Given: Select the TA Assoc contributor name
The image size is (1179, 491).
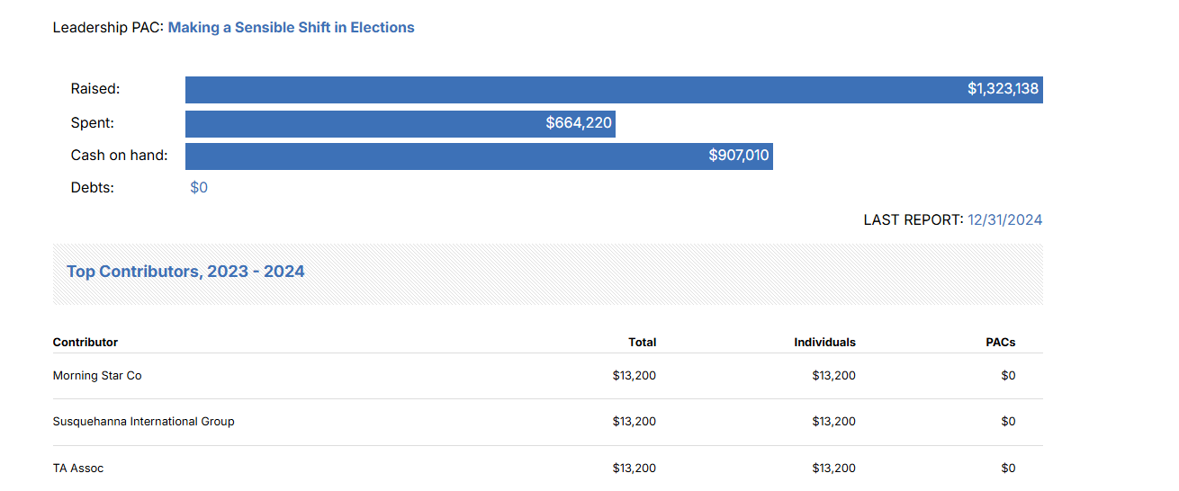Looking at the screenshot, I should pyautogui.click(x=78, y=469).
